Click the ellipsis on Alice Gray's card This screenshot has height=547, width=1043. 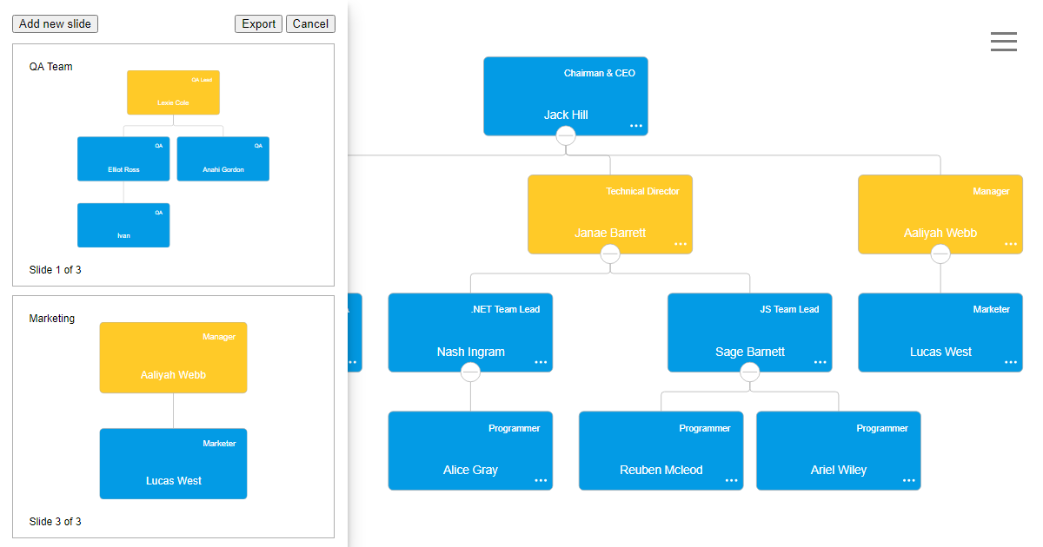(x=540, y=482)
